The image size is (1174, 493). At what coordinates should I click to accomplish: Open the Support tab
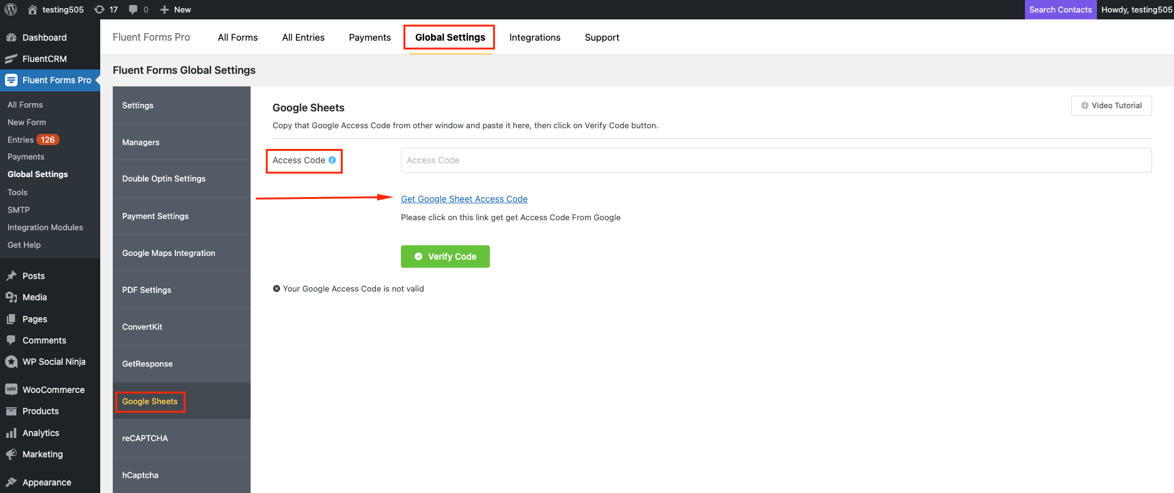click(602, 38)
